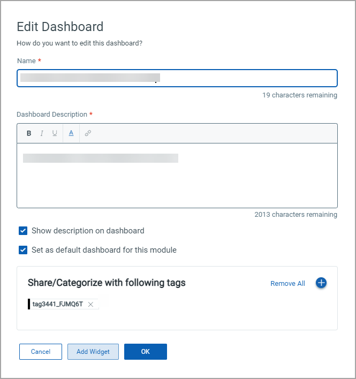Toggle underline formatting in description toolbar
The width and height of the screenshot is (356, 379).
[55, 133]
